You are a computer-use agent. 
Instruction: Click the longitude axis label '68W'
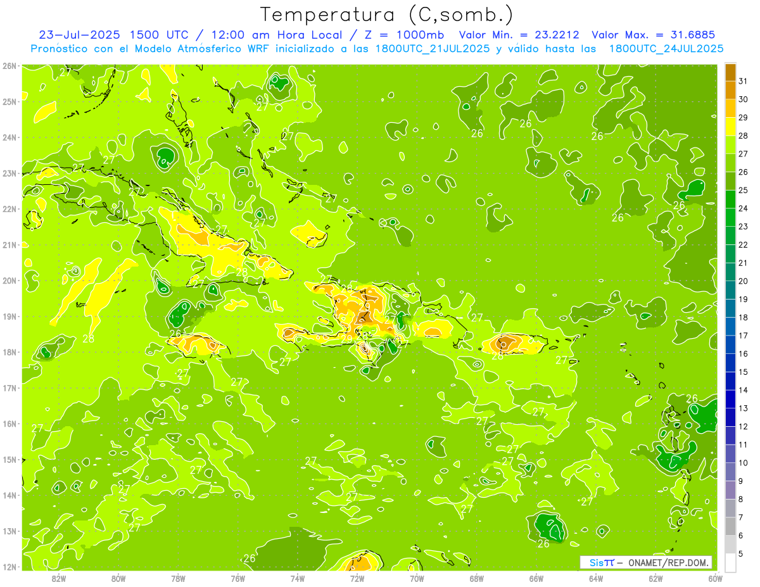(x=477, y=578)
